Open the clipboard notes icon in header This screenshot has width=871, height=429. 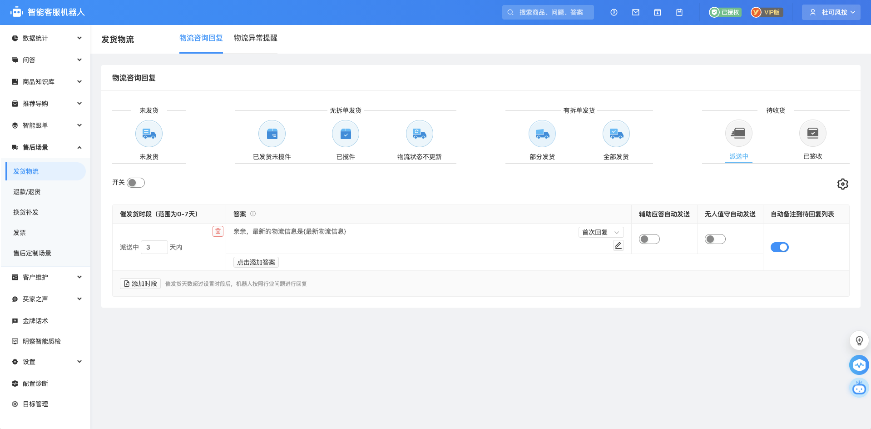(679, 12)
